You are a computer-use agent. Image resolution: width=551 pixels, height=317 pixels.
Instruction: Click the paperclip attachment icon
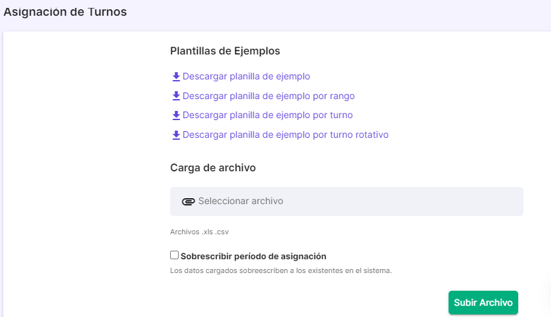(188, 201)
